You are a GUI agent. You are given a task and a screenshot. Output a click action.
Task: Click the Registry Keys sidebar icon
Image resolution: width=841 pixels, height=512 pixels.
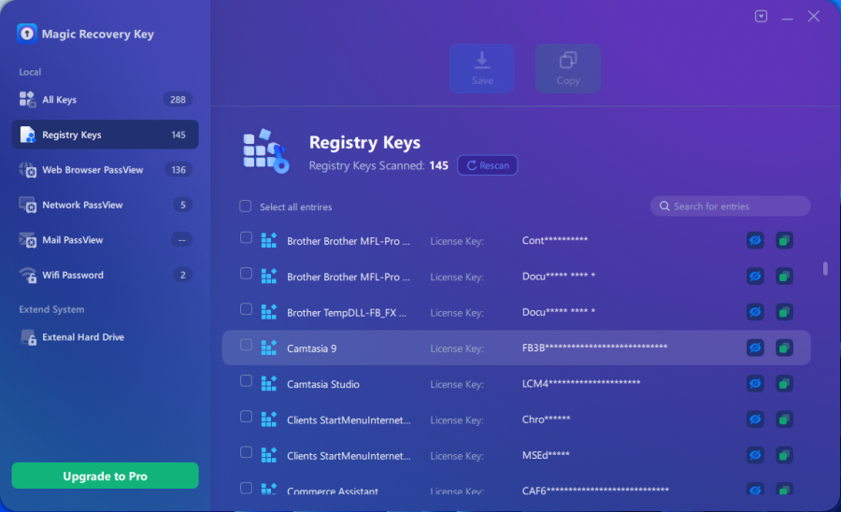click(x=27, y=135)
